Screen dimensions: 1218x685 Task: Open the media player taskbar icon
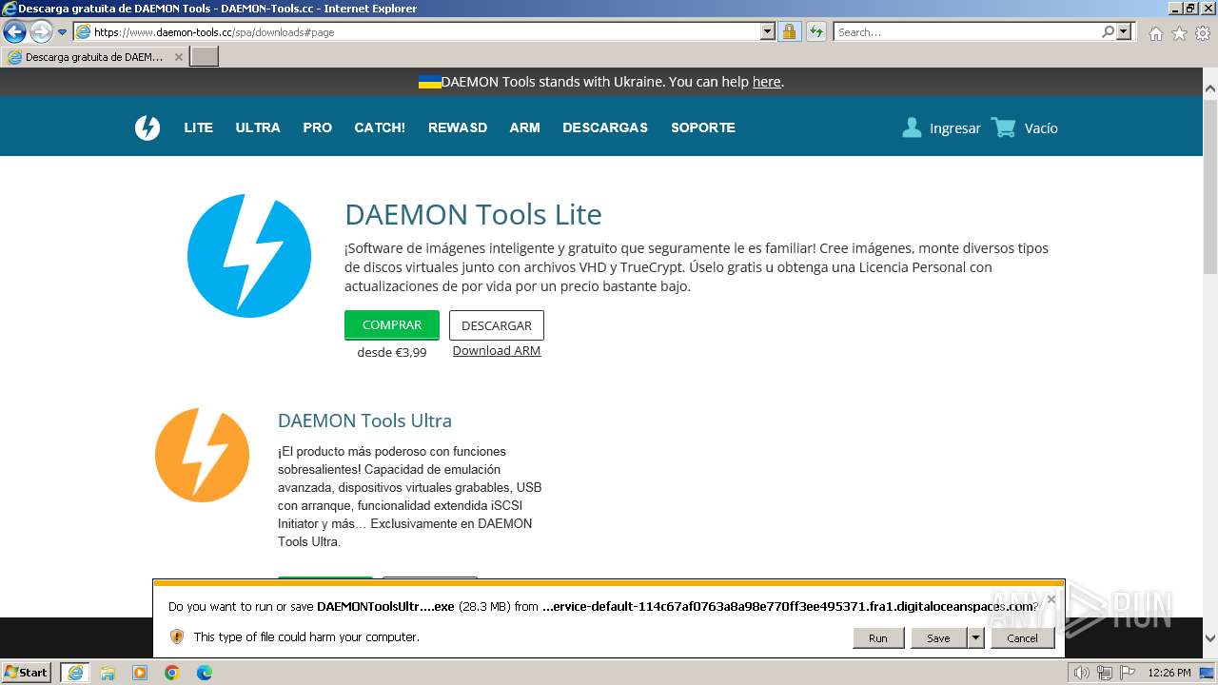(140, 673)
